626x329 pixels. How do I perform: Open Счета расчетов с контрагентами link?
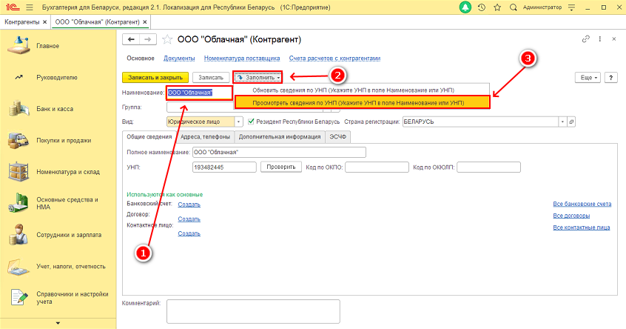334,59
